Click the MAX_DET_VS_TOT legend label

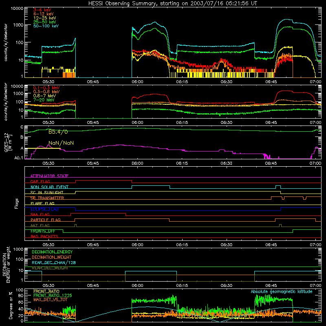click(x=50, y=300)
